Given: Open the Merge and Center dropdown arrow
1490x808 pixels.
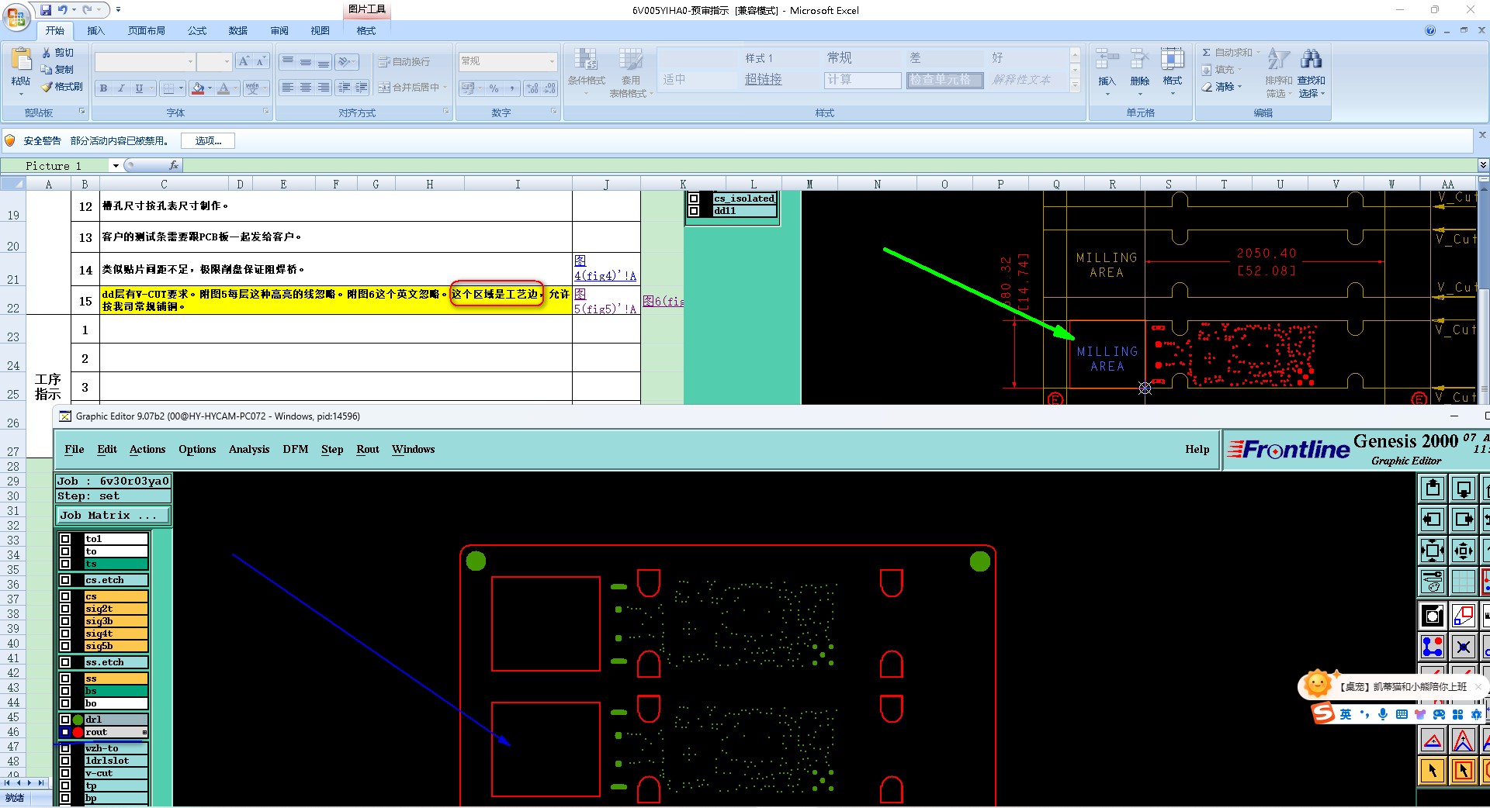Looking at the screenshot, I should click(445, 88).
